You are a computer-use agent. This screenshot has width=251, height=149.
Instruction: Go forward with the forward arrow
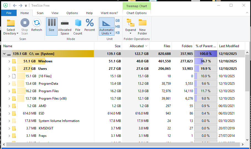pos(20,6)
